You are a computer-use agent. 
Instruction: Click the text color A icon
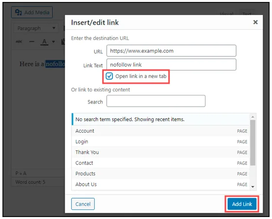pos(44,42)
